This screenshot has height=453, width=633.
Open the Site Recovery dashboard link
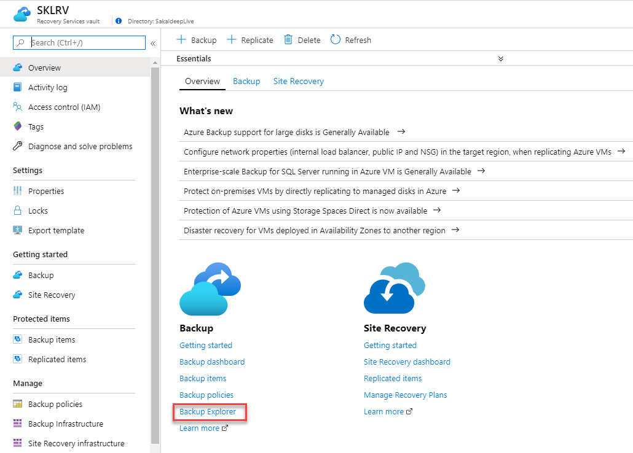pos(407,362)
